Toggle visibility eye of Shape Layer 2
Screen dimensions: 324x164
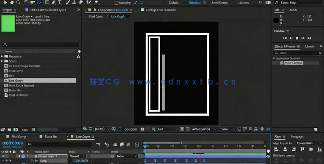pos(3,156)
